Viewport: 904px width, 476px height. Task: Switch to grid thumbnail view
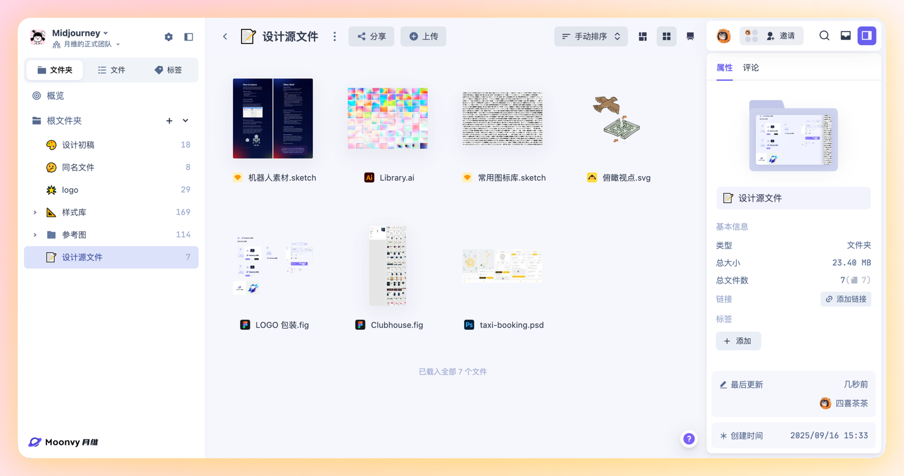tap(666, 36)
